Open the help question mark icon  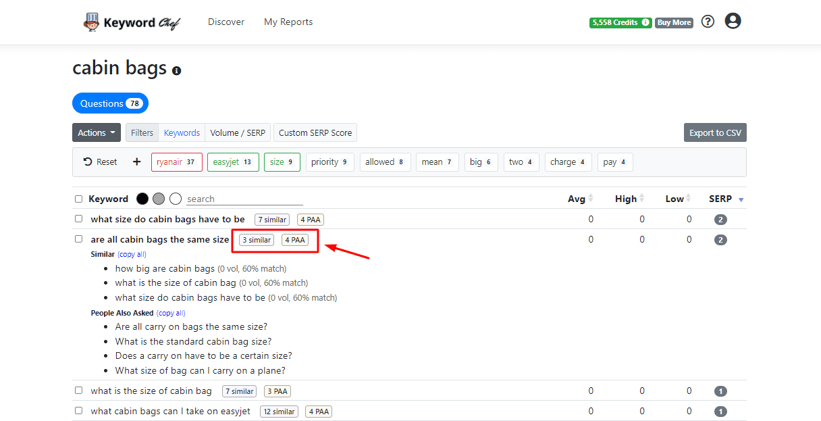click(x=708, y=22)
